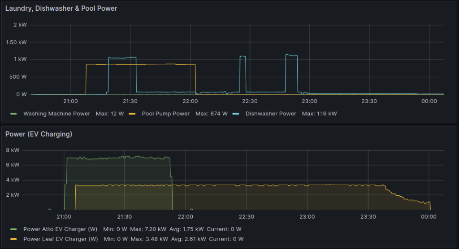Click the 23:00 time label in the EV chart
459x249 pixels.
pyautogui.click(x=307, y=217)
